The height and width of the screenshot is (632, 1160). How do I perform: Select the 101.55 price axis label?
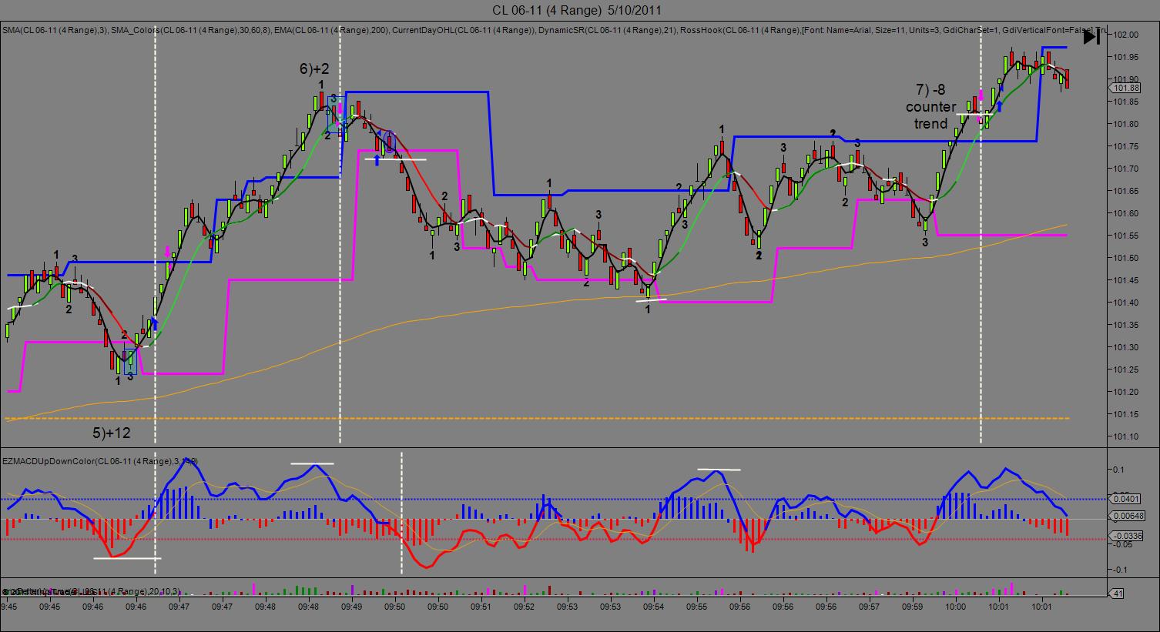[1126, 236]
